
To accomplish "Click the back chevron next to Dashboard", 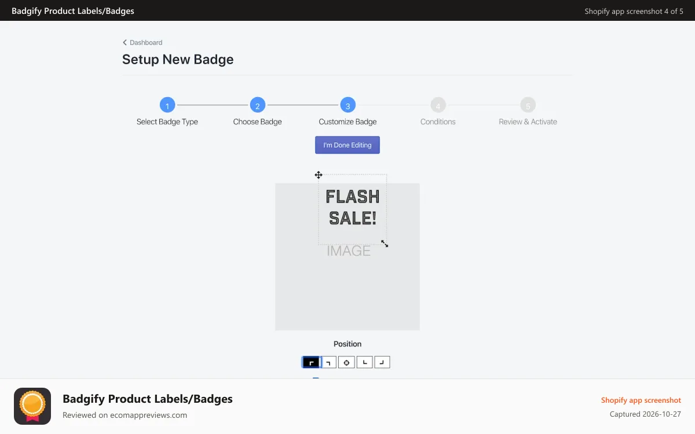I will [x=125, y=42].
